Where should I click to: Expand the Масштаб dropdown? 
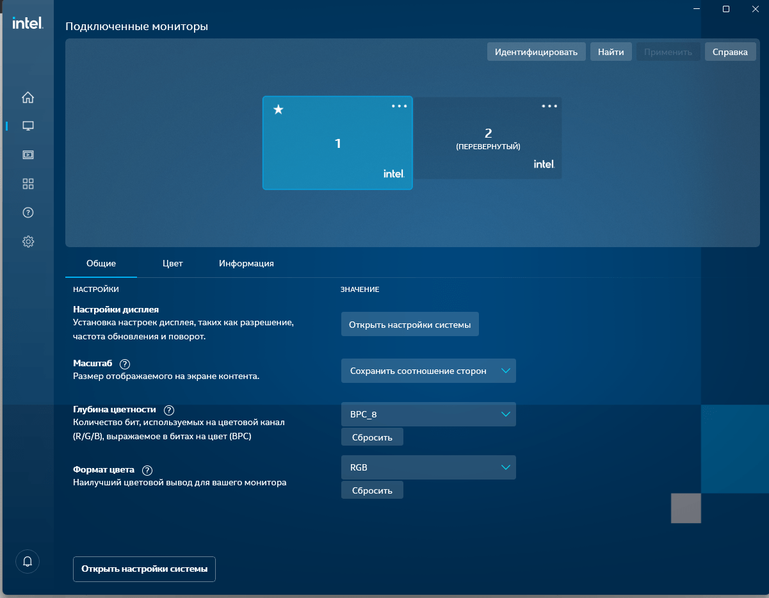pos(428,371)
